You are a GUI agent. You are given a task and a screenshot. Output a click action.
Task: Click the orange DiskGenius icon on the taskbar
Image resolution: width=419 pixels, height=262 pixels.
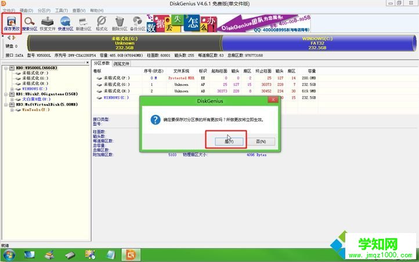pyautogui.click(x=131, y=255)
